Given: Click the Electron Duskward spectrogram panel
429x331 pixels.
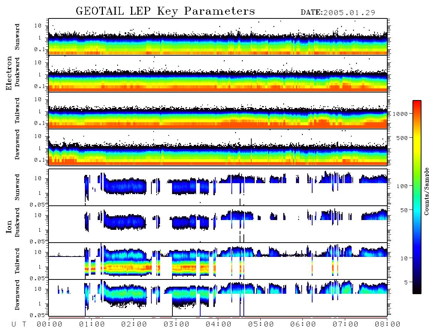Looking at the screenshot, I should click(218, 73).
